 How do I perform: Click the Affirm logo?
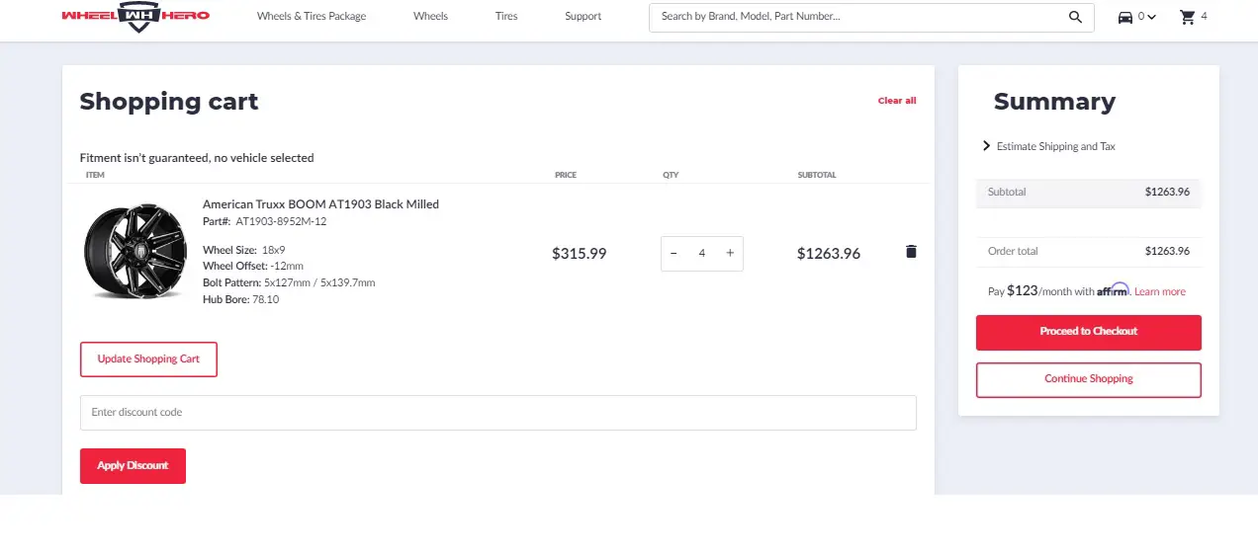point(1113,290)
